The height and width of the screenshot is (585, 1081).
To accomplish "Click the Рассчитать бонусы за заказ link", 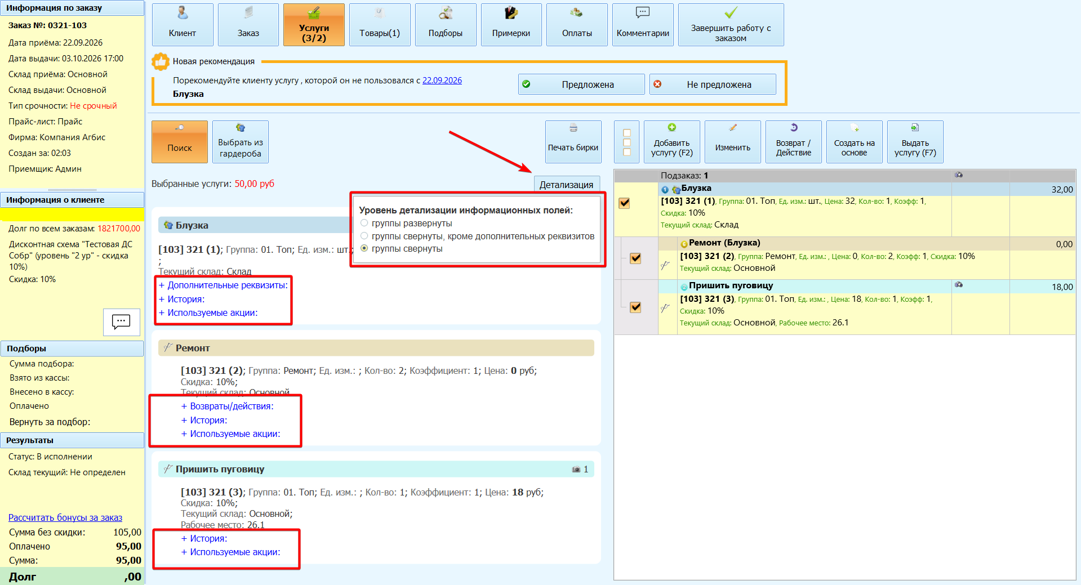I will pyautogui.click(x=65, y=517).
